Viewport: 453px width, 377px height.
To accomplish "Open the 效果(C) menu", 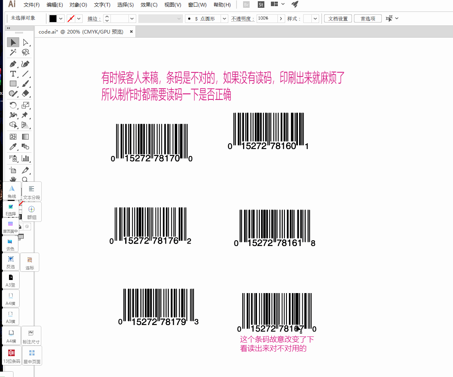I will tap(149, 5).
